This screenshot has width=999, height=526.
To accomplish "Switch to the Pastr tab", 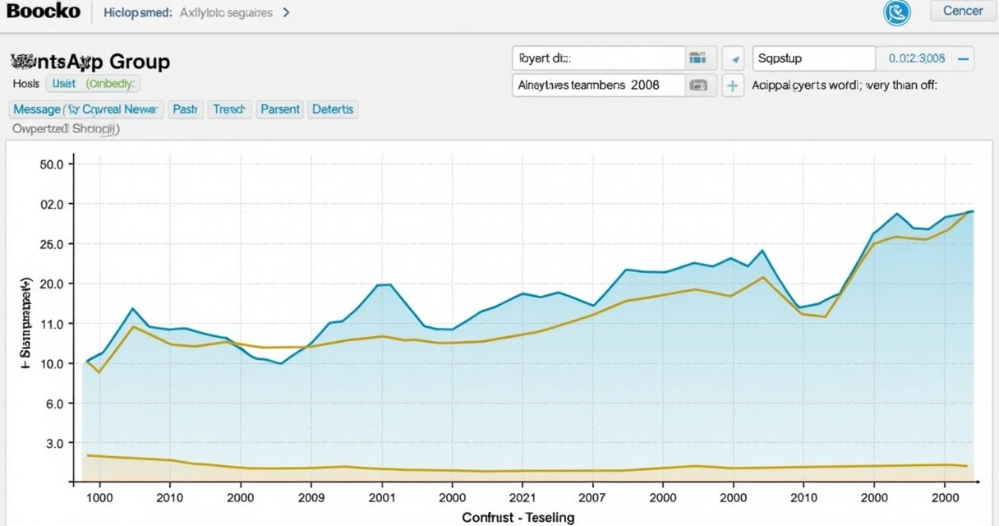I will point(186,109).
